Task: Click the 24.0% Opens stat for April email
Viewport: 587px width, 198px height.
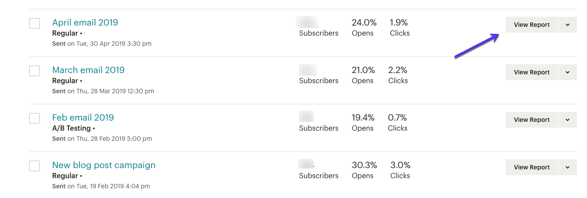Action: pos(363,22)
